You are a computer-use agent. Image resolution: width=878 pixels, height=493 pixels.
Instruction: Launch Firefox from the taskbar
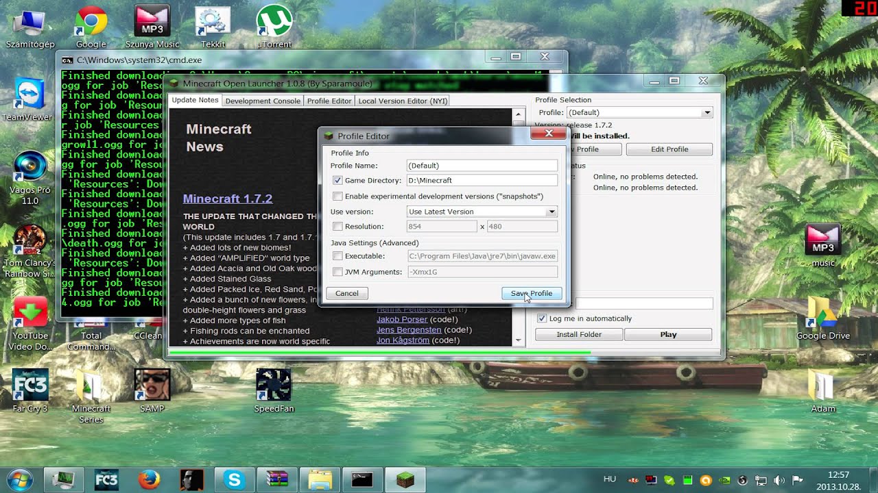pos(149,479)
